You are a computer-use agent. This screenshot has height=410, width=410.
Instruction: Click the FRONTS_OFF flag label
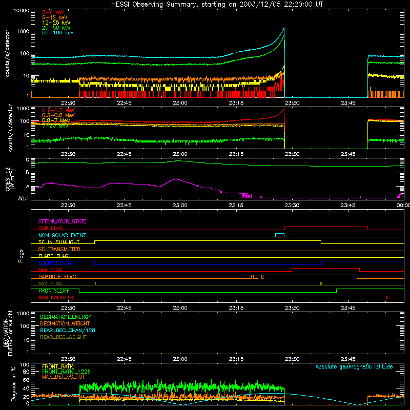click(54, 291)
